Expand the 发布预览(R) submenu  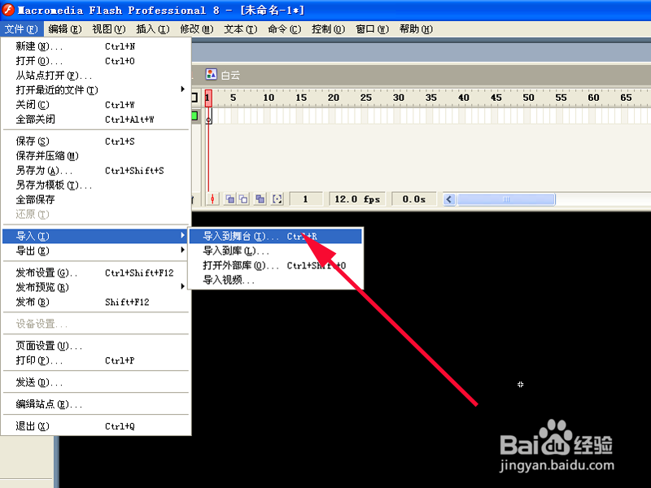95,287
